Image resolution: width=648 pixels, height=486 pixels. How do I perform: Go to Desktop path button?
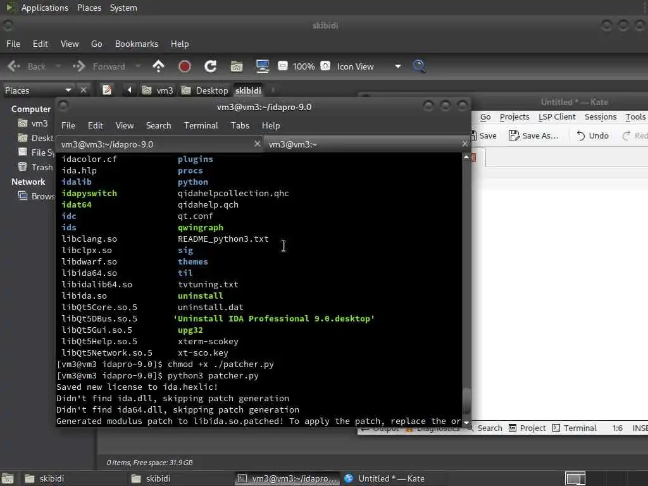click(x=205, y=90)
